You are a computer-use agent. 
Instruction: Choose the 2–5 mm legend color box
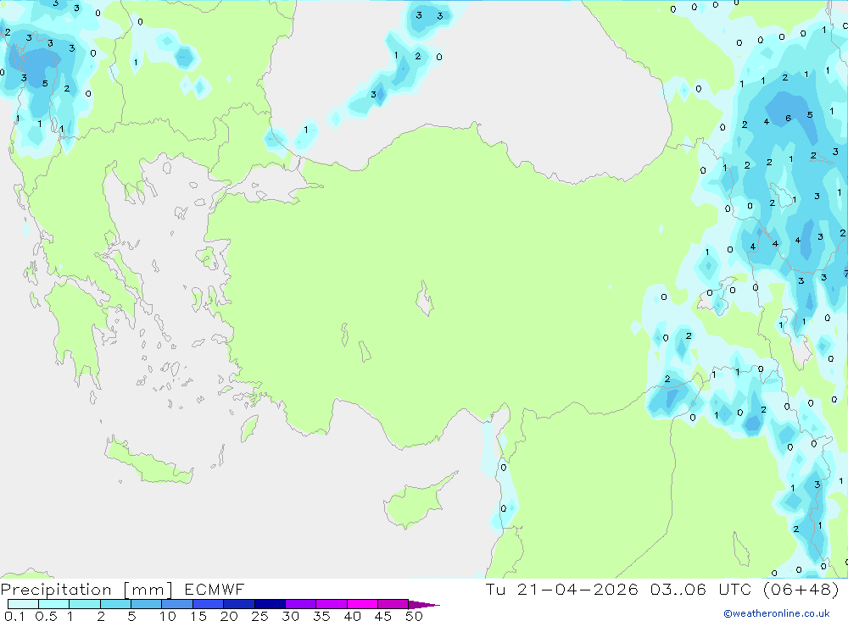[115, 604]
